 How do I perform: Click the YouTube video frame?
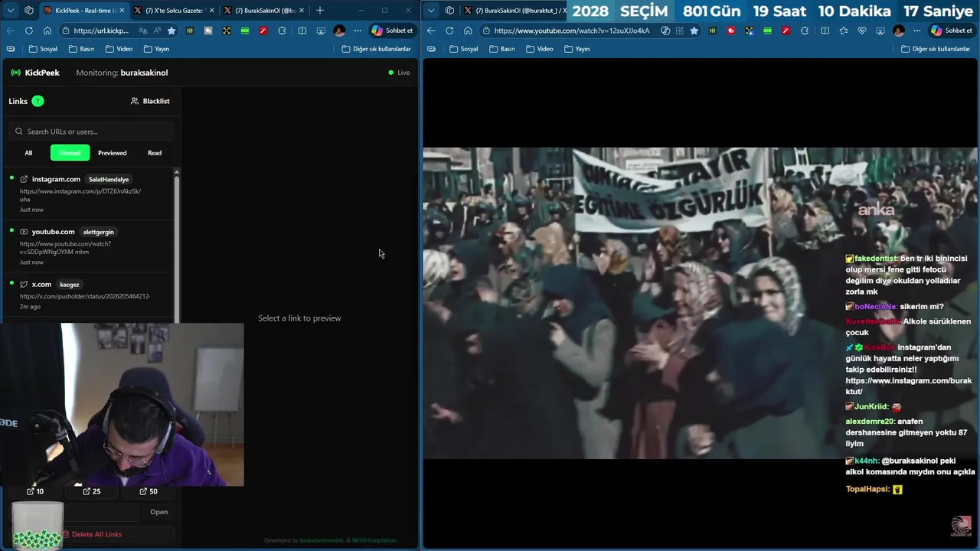[x=700, y=303]
